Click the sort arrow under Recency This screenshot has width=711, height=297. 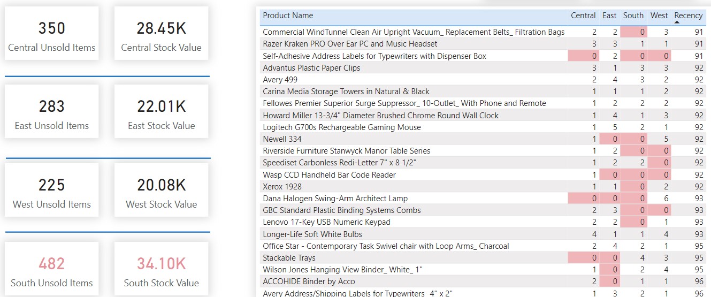click(x=677, y=22)
